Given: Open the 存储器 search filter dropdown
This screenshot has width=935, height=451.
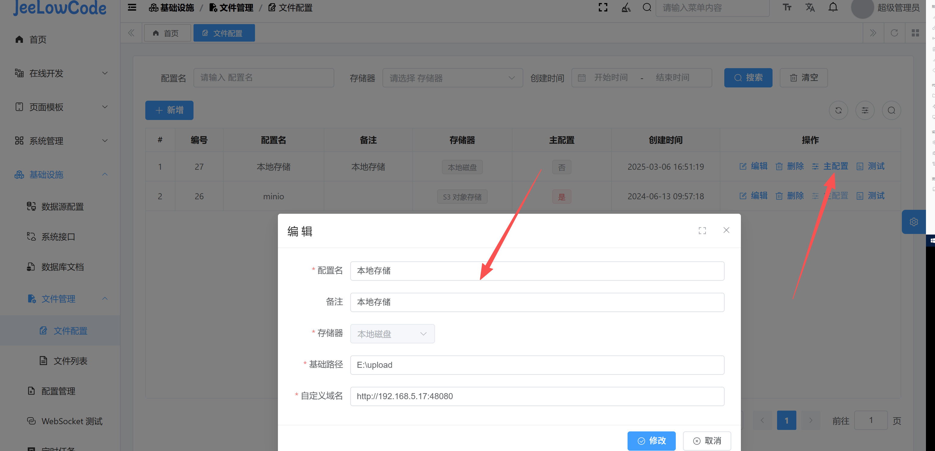Looking at the screenshot, I should 452,78.
